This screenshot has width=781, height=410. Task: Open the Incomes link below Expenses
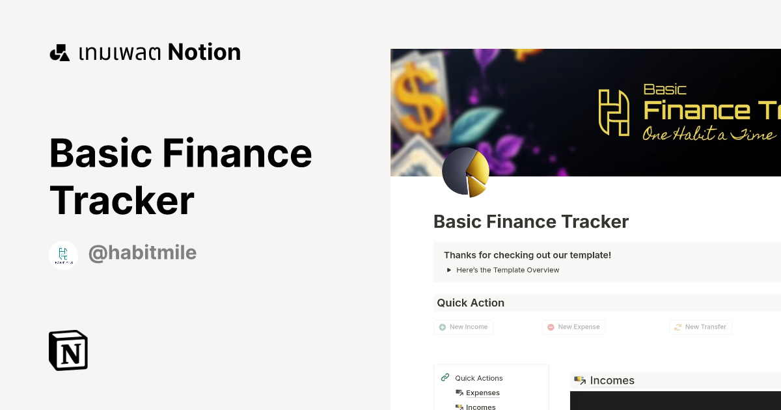[480, 406]
